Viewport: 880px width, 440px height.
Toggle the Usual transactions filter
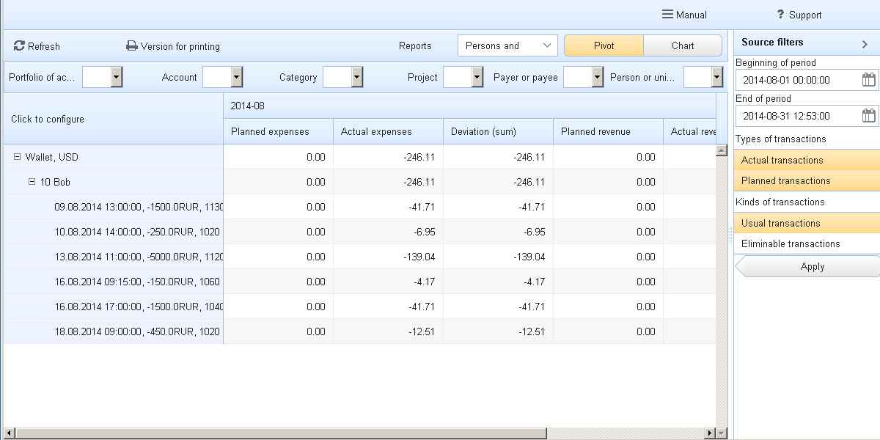coord(807,223)
